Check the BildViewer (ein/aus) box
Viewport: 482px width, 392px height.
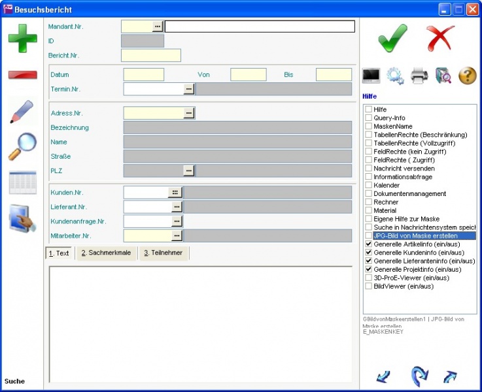[369, 286]
